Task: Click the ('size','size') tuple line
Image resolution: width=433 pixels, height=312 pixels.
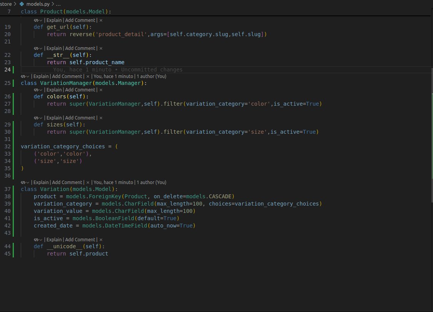Action: pyautogui.click(x=58, y=161)
